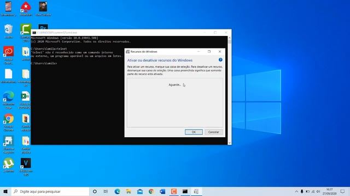
Task: Open the volume tray icon
Action: tap(318, 191)
